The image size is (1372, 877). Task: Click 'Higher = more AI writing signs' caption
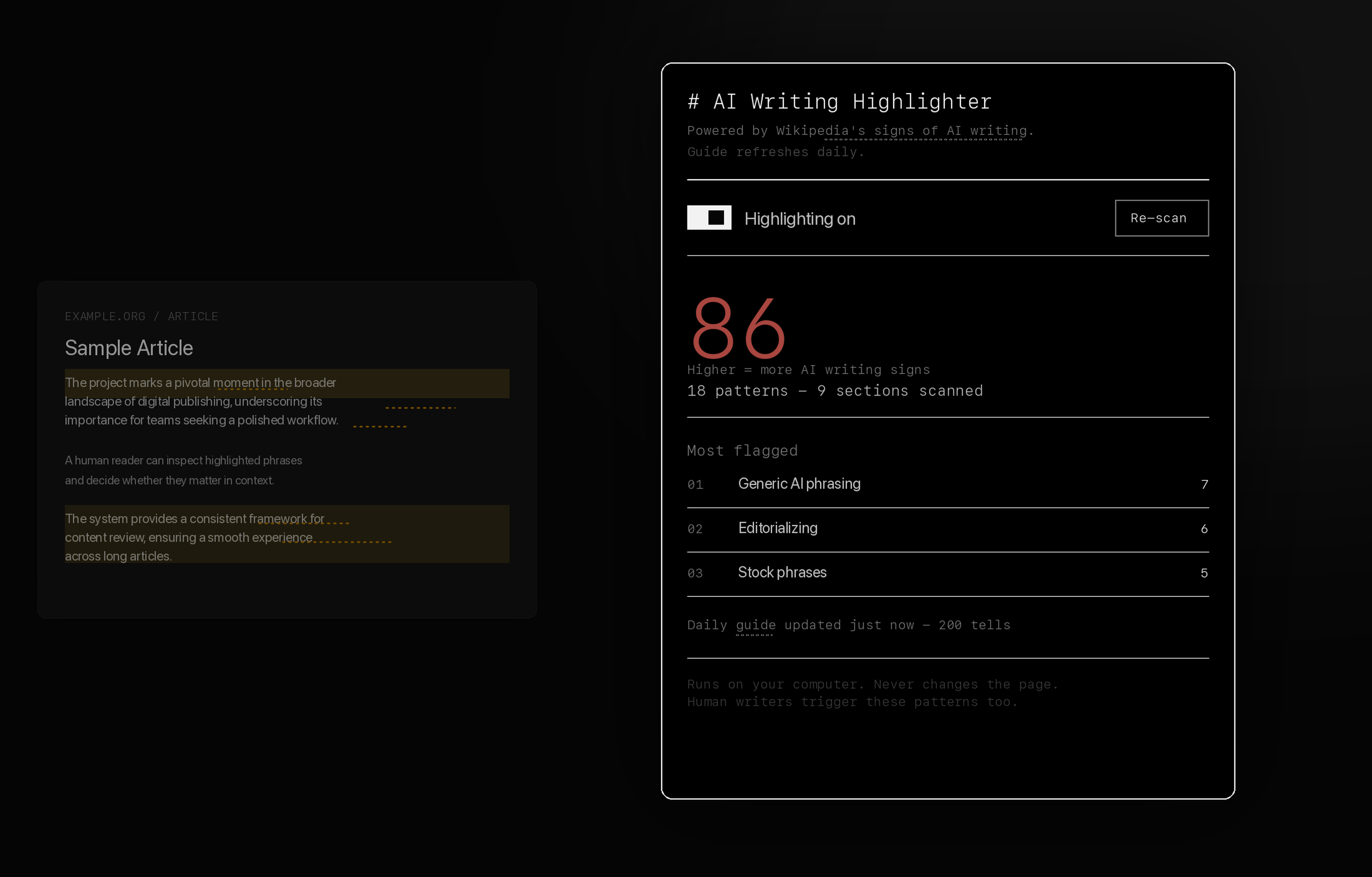click(x=808, y=369)
